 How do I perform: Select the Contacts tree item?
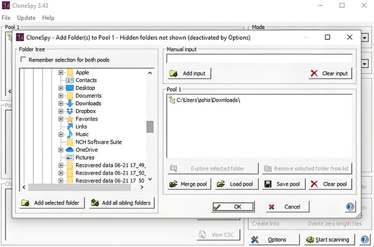pos(86,80)
